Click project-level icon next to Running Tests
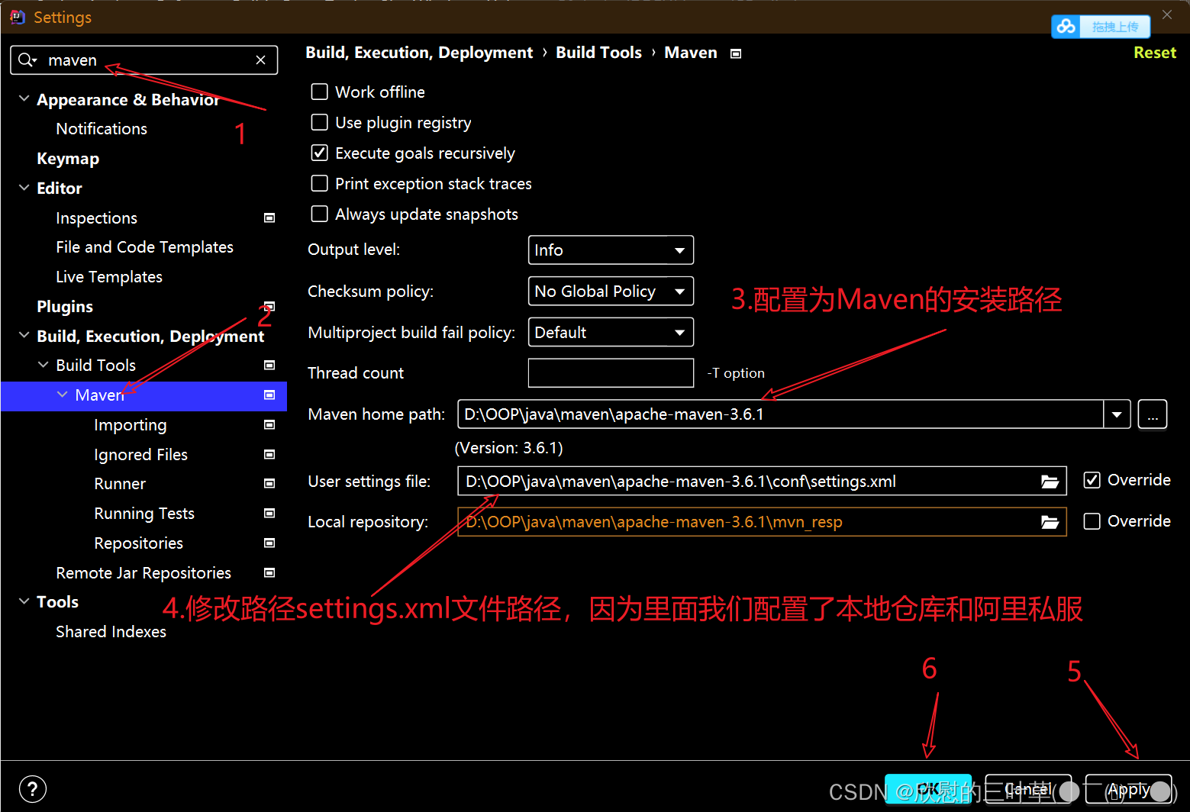This screenshot has width=1190, height=812. pos(269,514)
